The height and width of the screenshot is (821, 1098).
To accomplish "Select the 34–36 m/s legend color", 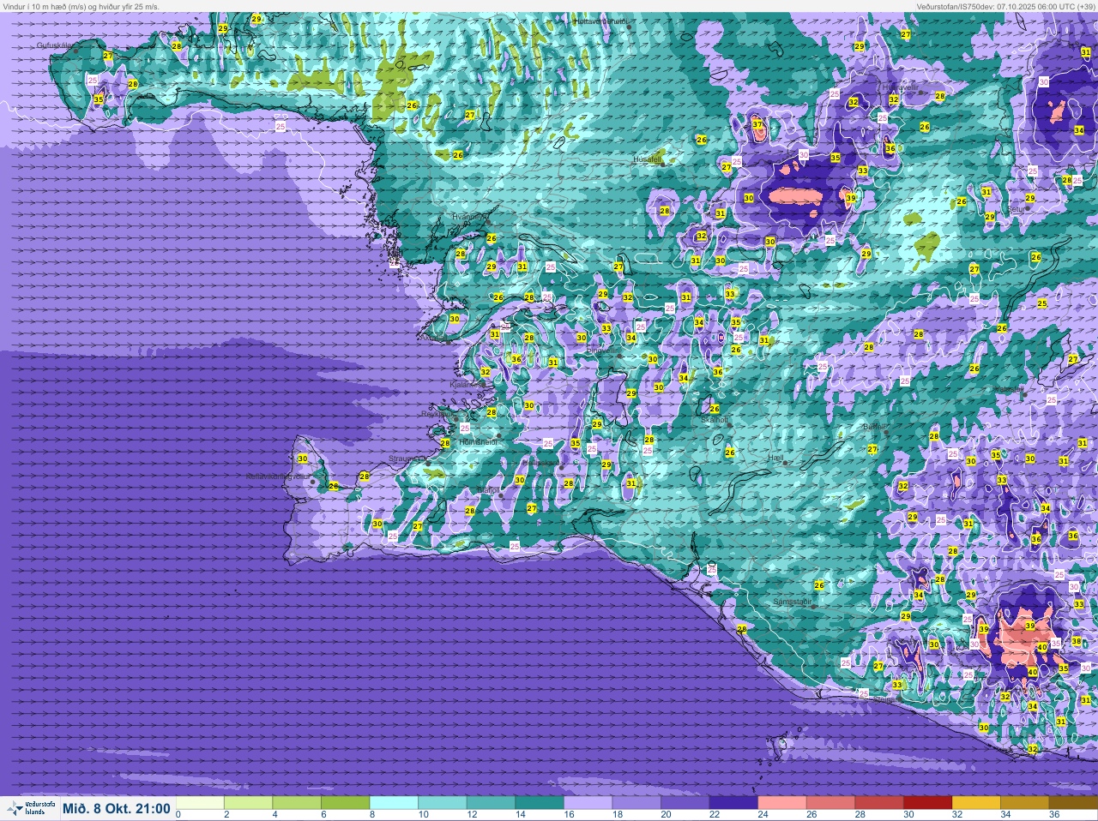I will coord(1025,803).
